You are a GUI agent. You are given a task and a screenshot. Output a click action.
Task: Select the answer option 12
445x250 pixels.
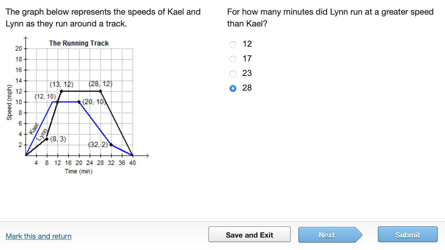click(x=233, y=44)
